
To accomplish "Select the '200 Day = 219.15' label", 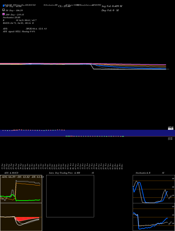I will tap(15, 15).
